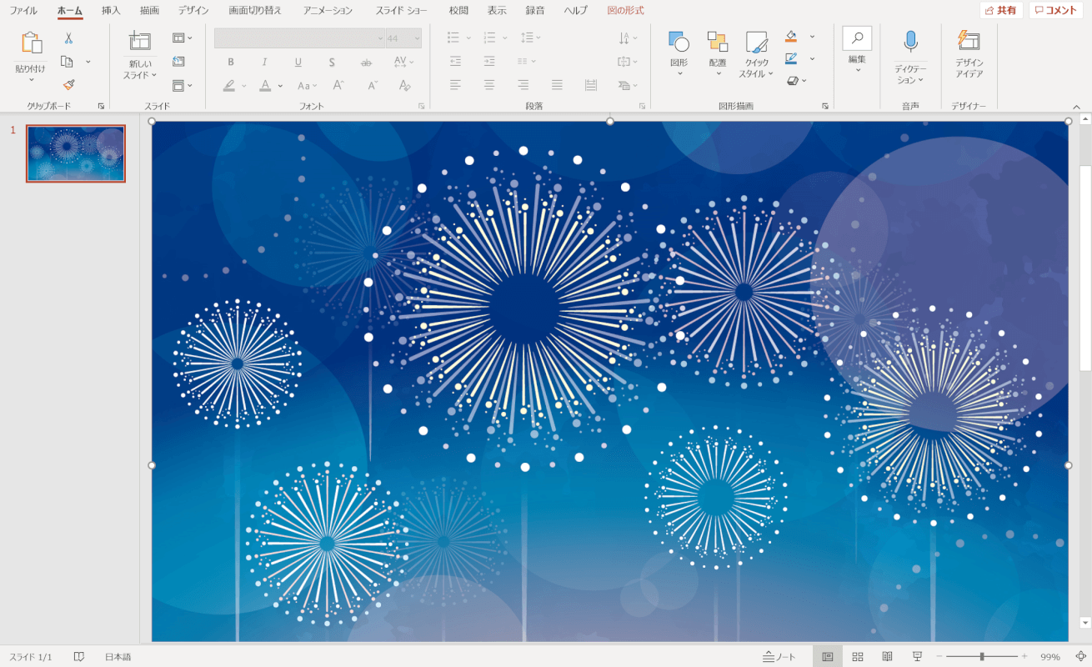Open the Picture Format tab
Screen dimensions: 1092x667
tap(625, 11)
